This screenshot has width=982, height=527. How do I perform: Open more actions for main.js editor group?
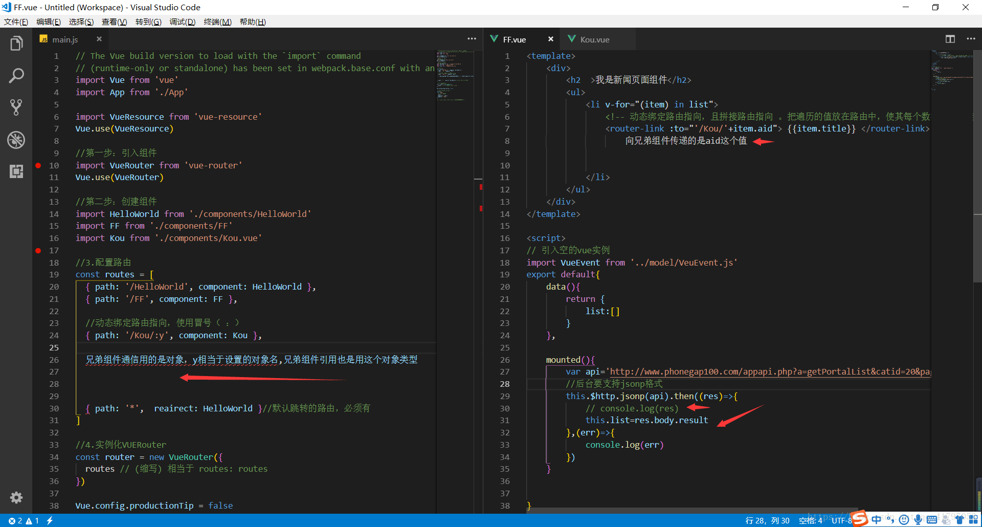pos(472,39)
